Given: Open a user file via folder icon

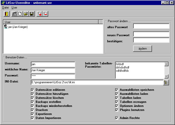Looking at the screenshot, I should (26, 14).
